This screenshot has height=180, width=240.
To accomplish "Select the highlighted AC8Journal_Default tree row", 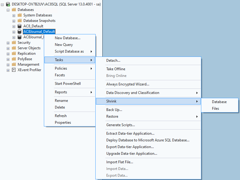I will click(x=39, y=32).
